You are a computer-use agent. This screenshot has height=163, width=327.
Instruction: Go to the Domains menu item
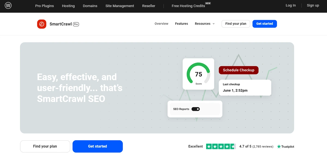point(90,6)
